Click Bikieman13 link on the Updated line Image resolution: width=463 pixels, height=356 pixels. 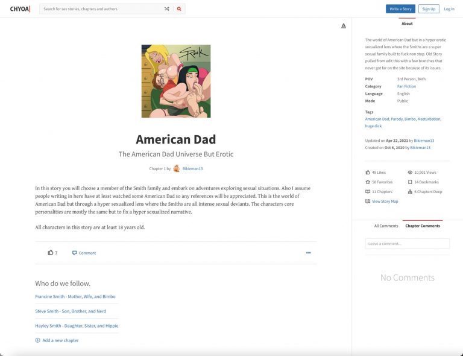point(424,141)
